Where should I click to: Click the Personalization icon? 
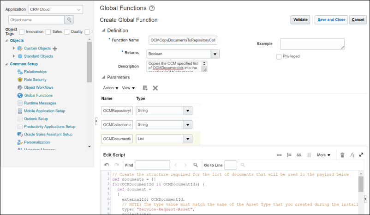[20, 142]
